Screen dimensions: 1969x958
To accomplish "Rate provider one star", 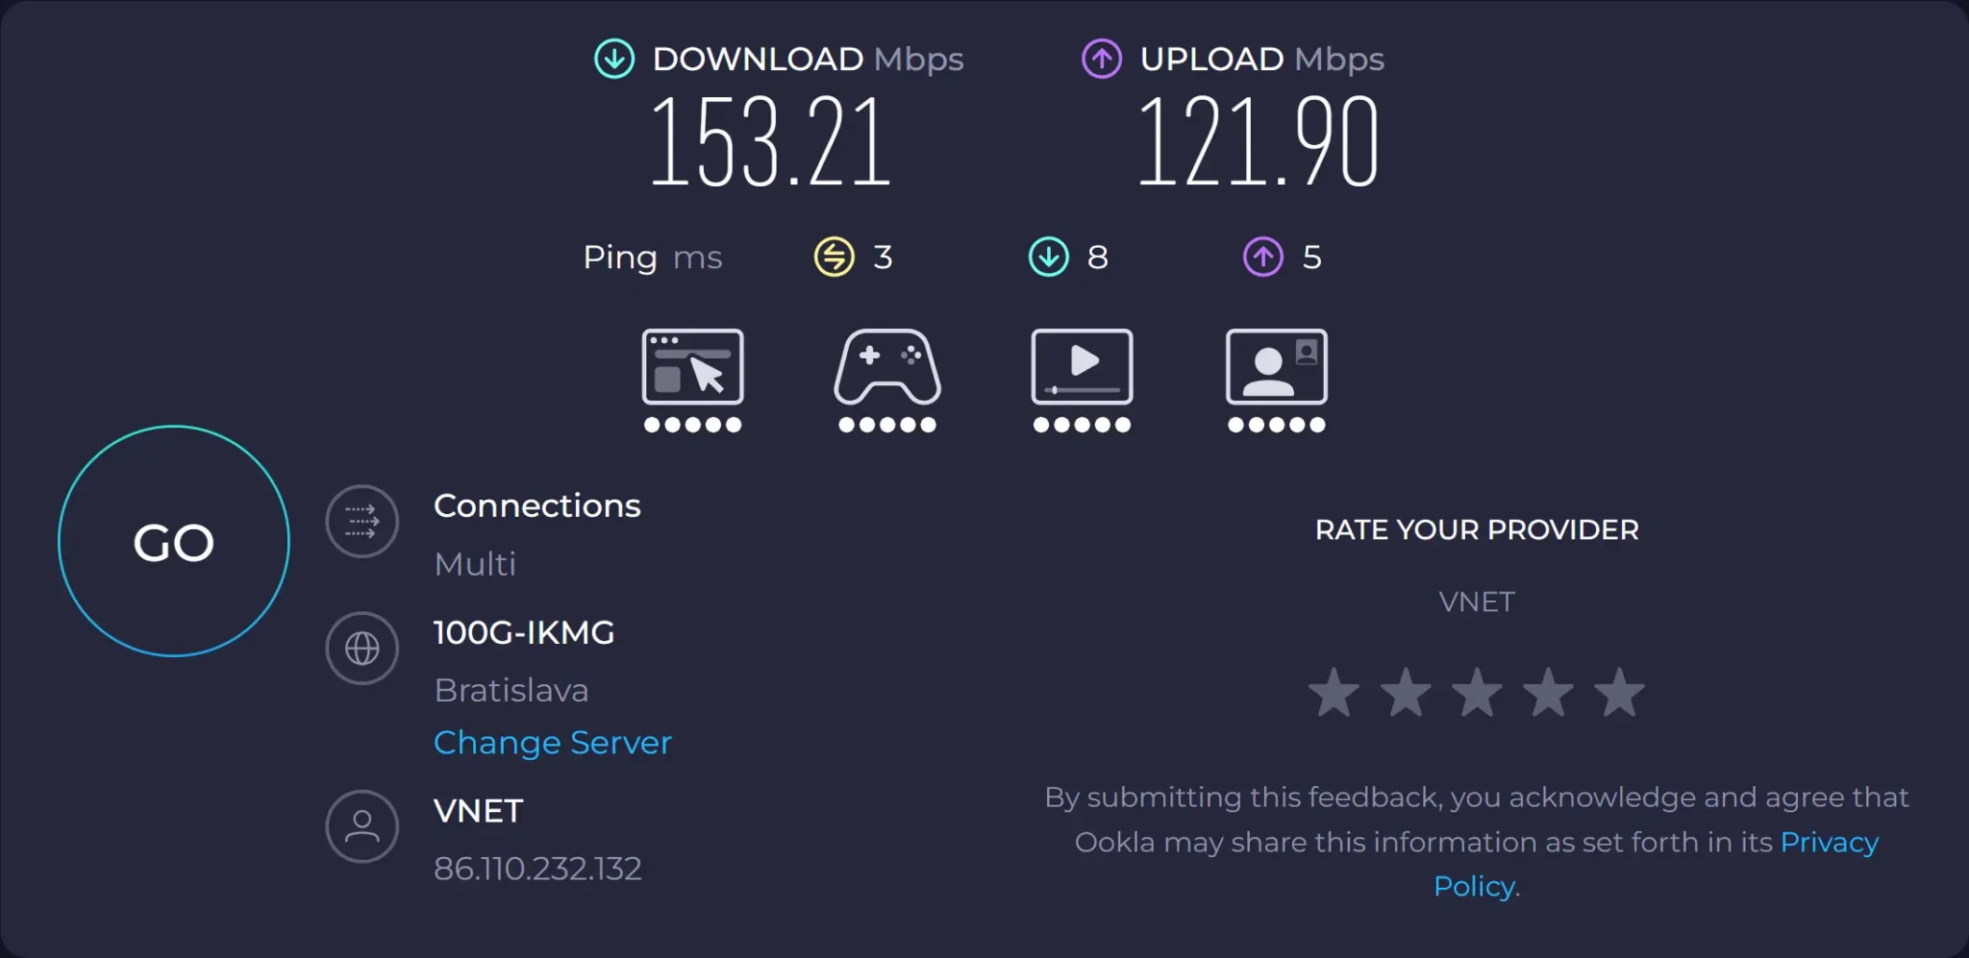I will coord(1334,693).
